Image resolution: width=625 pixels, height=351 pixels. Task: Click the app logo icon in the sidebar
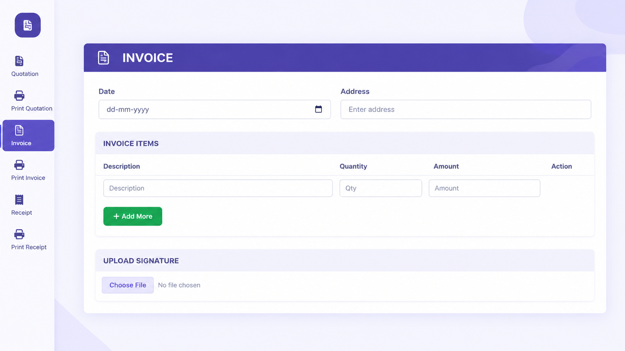coord(28,25)
